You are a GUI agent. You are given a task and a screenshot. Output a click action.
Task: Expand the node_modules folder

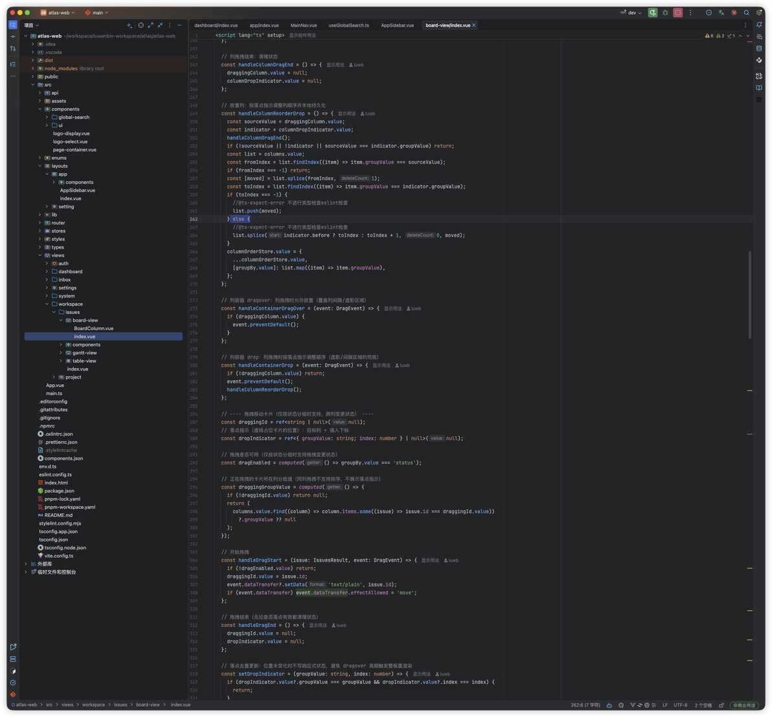(x=33, y=69)
